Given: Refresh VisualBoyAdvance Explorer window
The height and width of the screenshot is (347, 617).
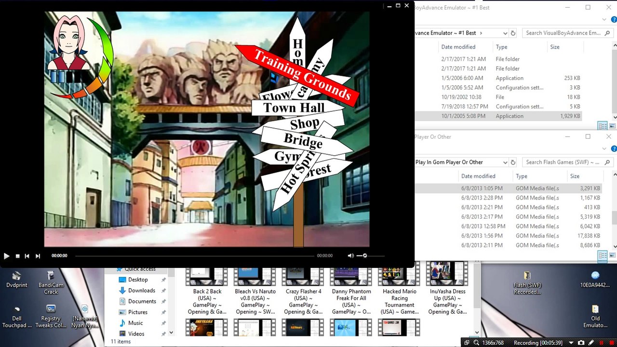Looking at the screenshot, I should click(x=513, y=33).
